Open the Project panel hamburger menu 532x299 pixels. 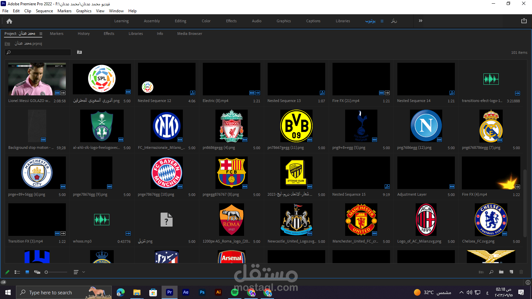41,34
